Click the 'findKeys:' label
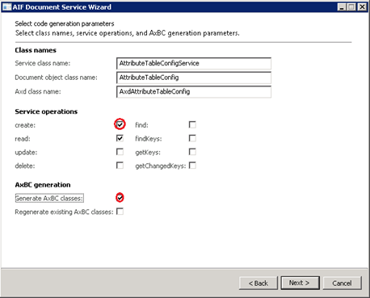Image resolution: width=370 pixels, height=298 pixels. pyautogui.click(x=149, y=139)
